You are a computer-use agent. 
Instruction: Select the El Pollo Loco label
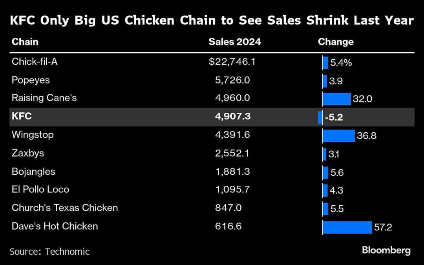(x=40, y=190)
